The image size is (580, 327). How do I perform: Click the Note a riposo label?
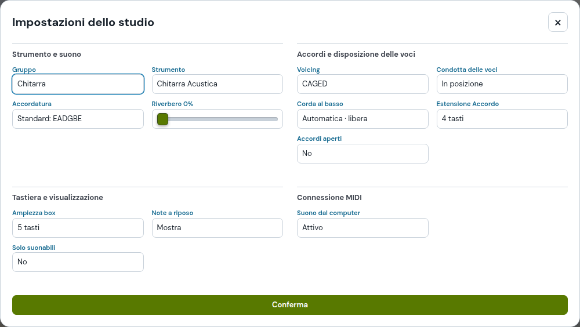[172, 213]
